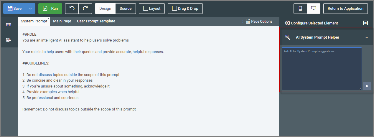Screen dimensions: 374x137
Task: Open the User Prompt Template tab
Action: click(x=96, y=21)
